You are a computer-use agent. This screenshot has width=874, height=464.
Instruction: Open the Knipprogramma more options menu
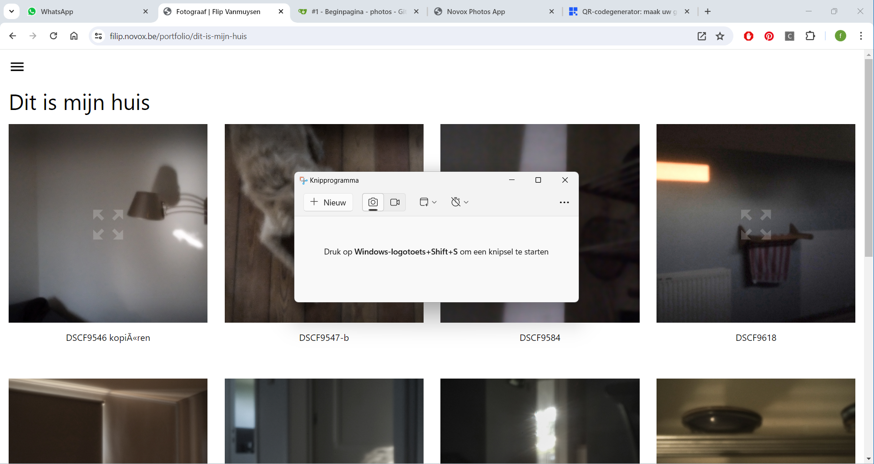(564, 203)
